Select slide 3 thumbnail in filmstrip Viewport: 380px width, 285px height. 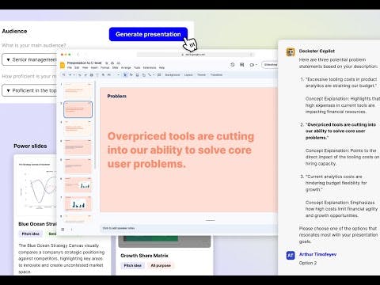[x=78, y=128]
